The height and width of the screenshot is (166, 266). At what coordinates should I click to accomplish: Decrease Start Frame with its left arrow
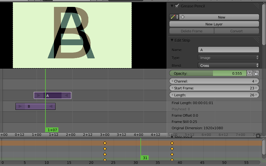tap(172, 88)
